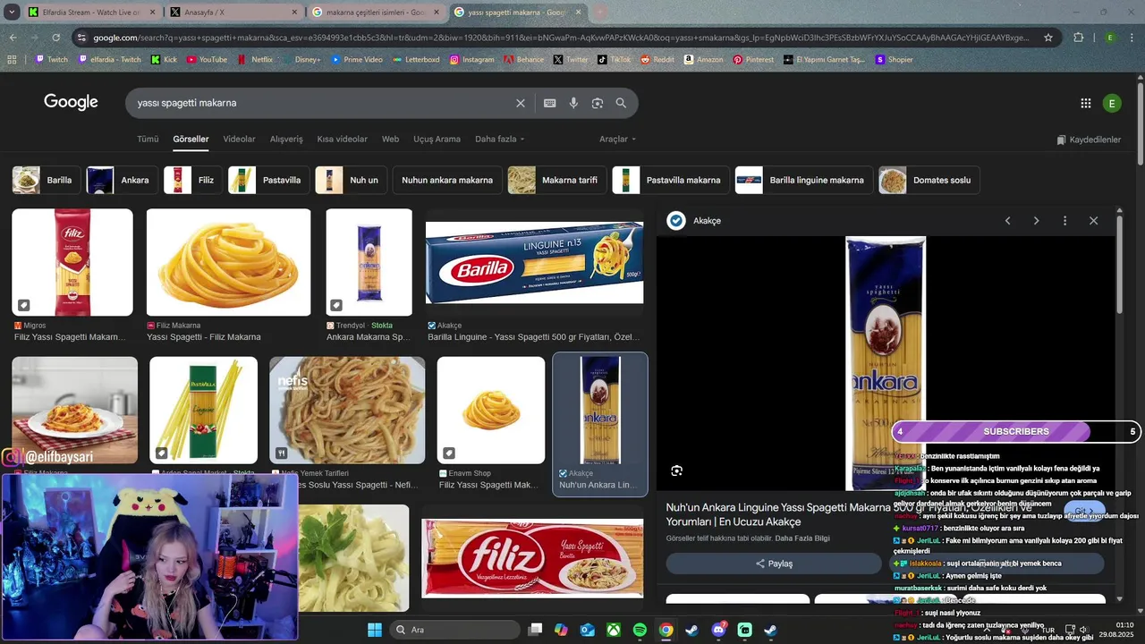
Task: Click the Google logo
Action: [x=71, y=102]
